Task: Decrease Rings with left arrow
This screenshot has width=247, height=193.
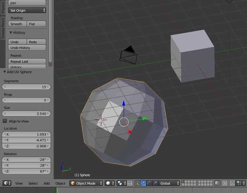Action: pyautogui.click(x=5, y=100)
